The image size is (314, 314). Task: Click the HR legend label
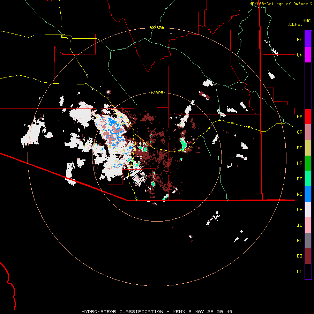click(299, 163)
